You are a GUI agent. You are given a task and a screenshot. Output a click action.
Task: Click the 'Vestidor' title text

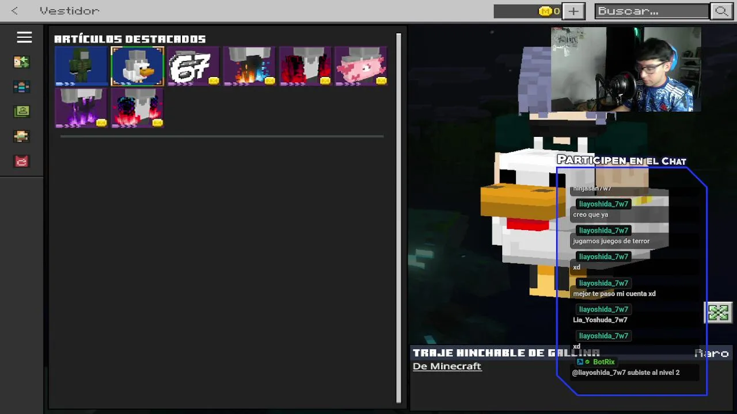69,11
